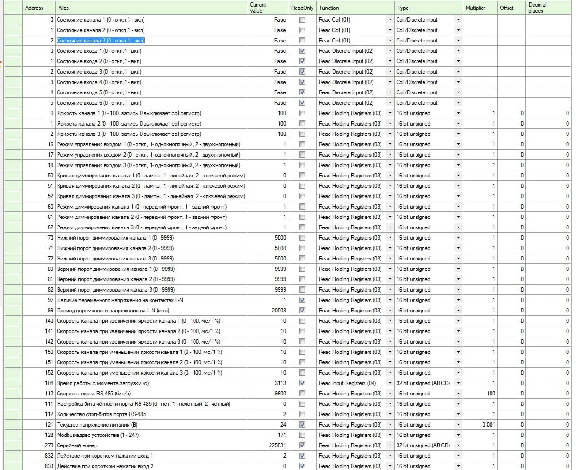This screenshot has height=470, width=576.
Task: Open Type dropdown for Режим управления входом 1
Action: pyautogui.click(x=458, y=144)
